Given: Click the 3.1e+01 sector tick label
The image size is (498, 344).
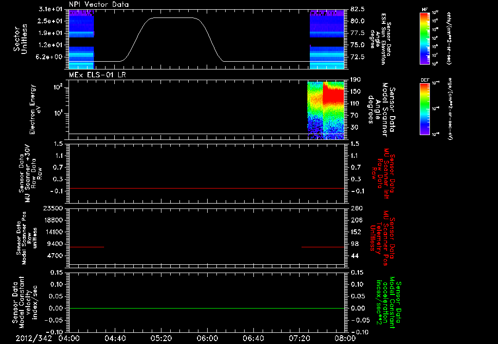Looking at the screenshot, I should pos(52,9).
